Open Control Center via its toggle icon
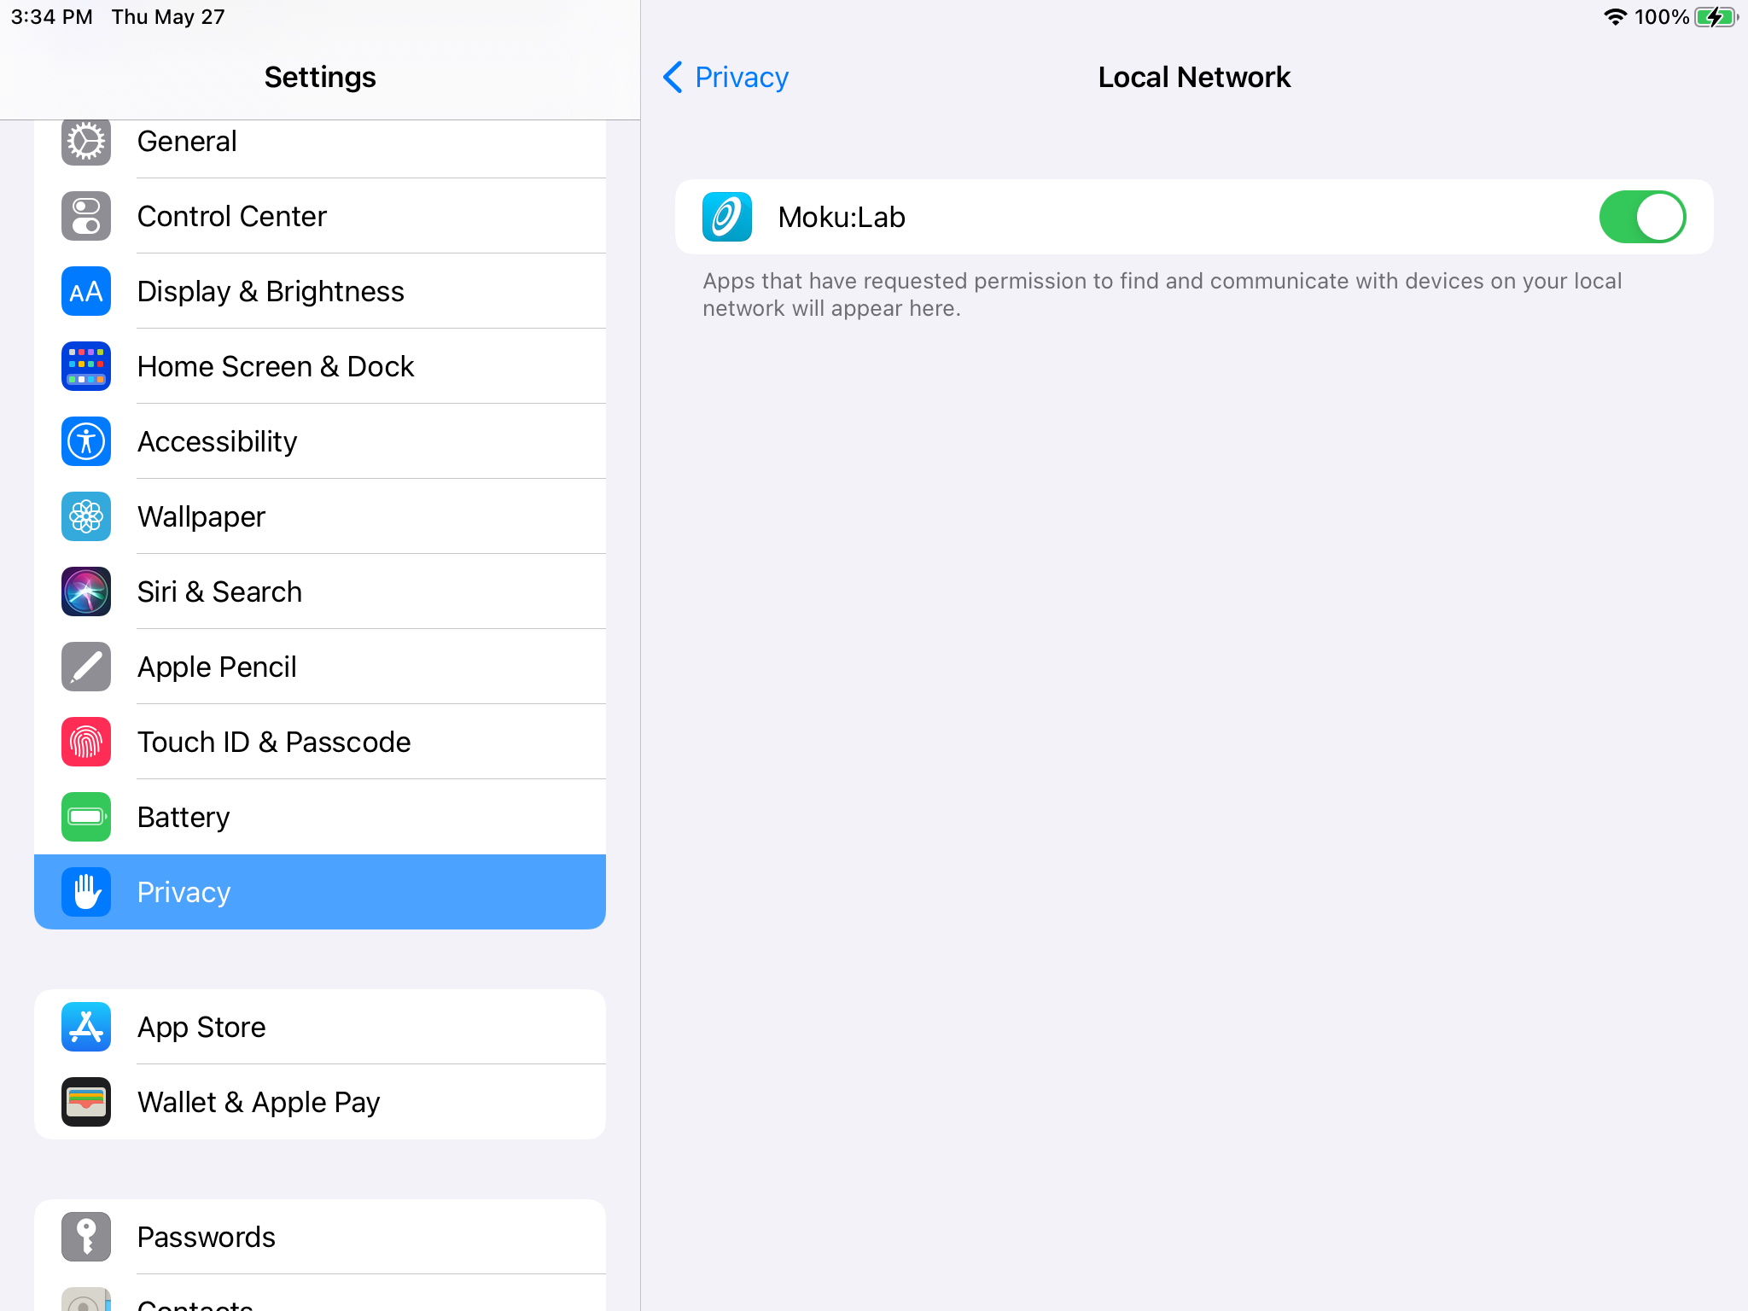Viewport: 1748px width, 1311px height. click(x=86, y=216)
